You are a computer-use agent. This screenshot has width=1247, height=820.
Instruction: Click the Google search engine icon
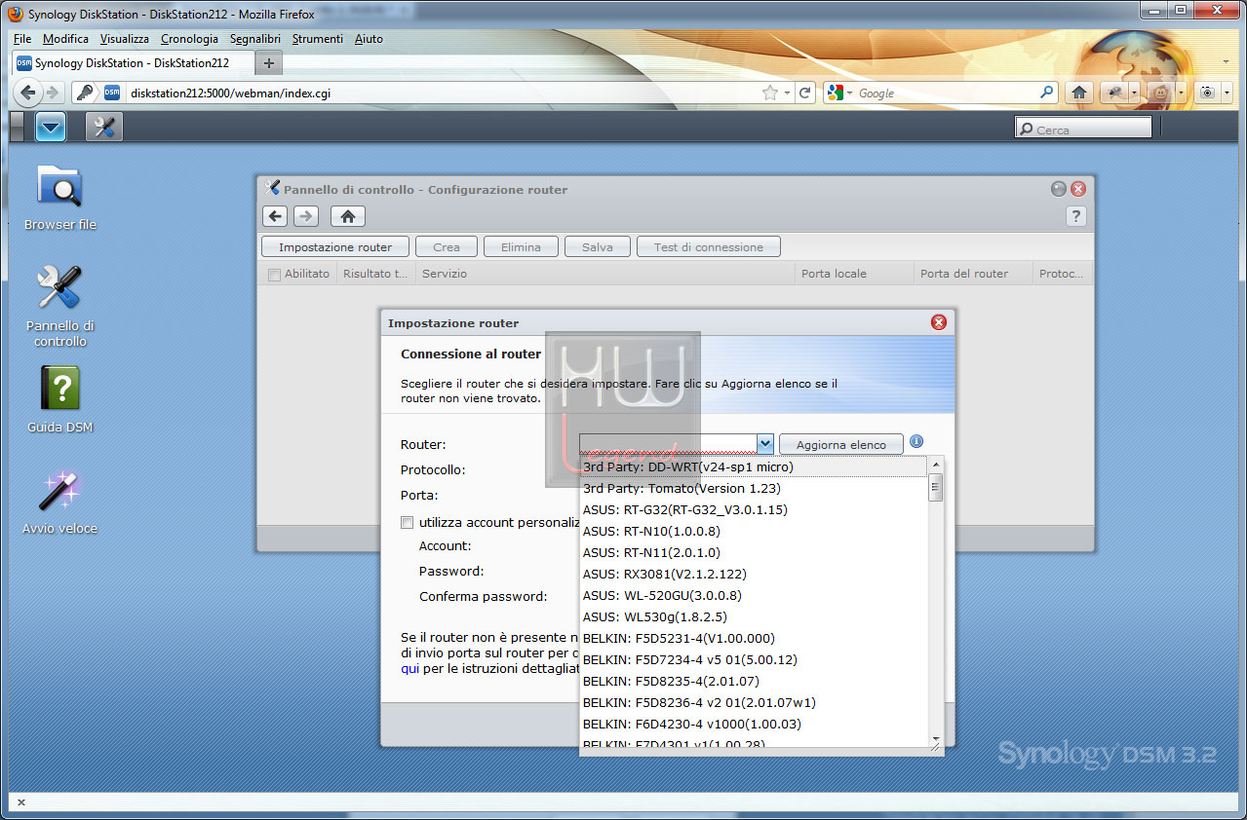pyautogui.click(x=835, y=93)
